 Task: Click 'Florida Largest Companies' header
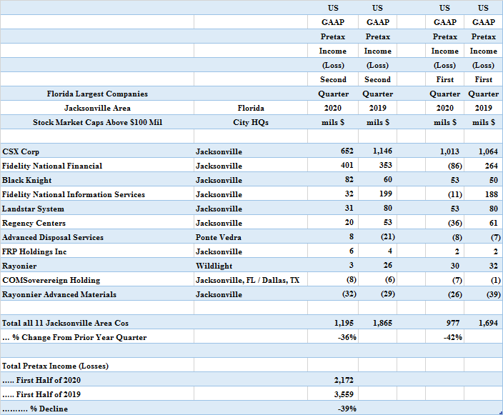click(x=97, y=94)
